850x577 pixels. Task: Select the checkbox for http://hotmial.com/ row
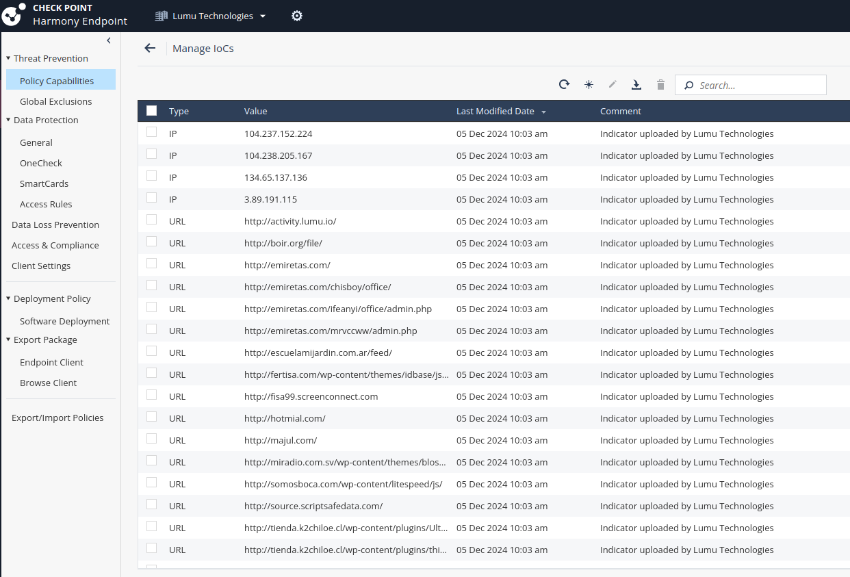[x=151, y=418]
